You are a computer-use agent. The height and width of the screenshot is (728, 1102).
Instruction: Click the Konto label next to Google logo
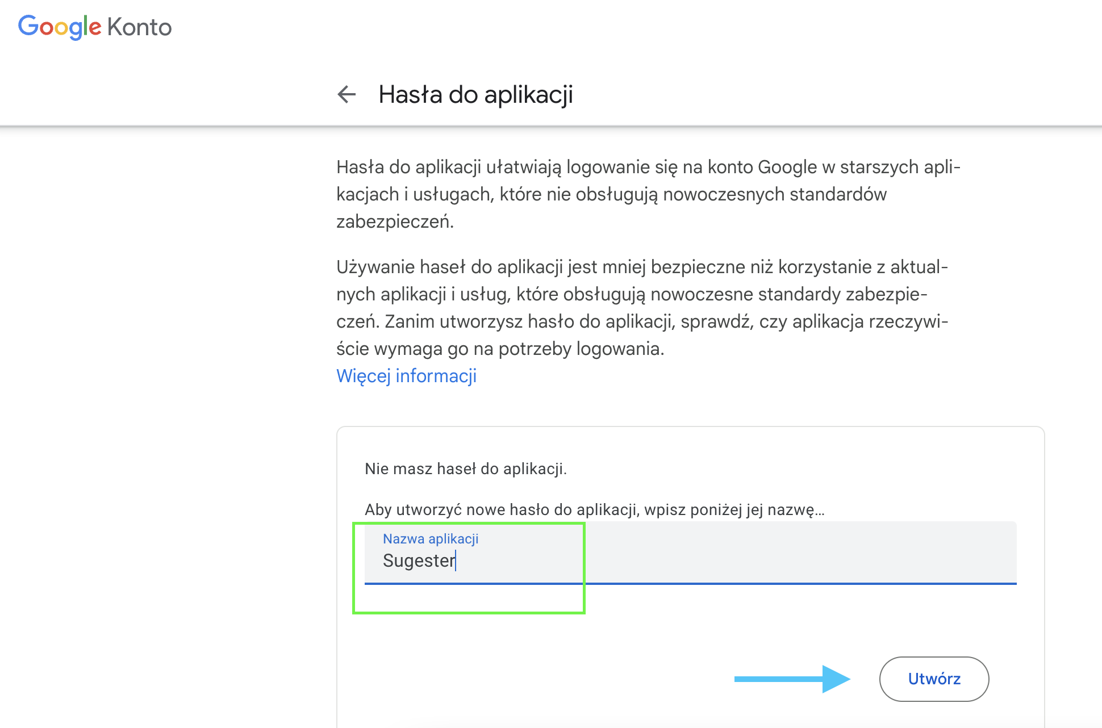pos(139,26)
